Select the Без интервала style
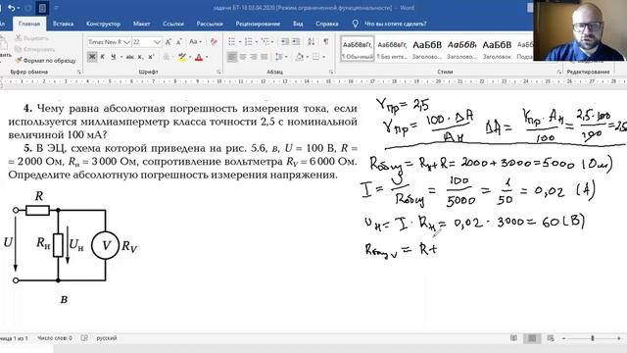The height and width of the screenshot is (353, 627). (392, 48)
